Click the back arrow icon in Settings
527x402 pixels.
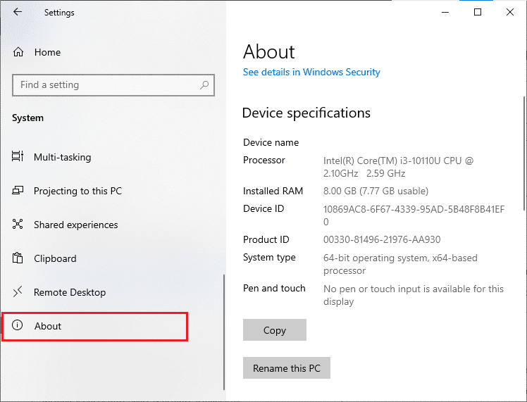[x=17, y=12]
